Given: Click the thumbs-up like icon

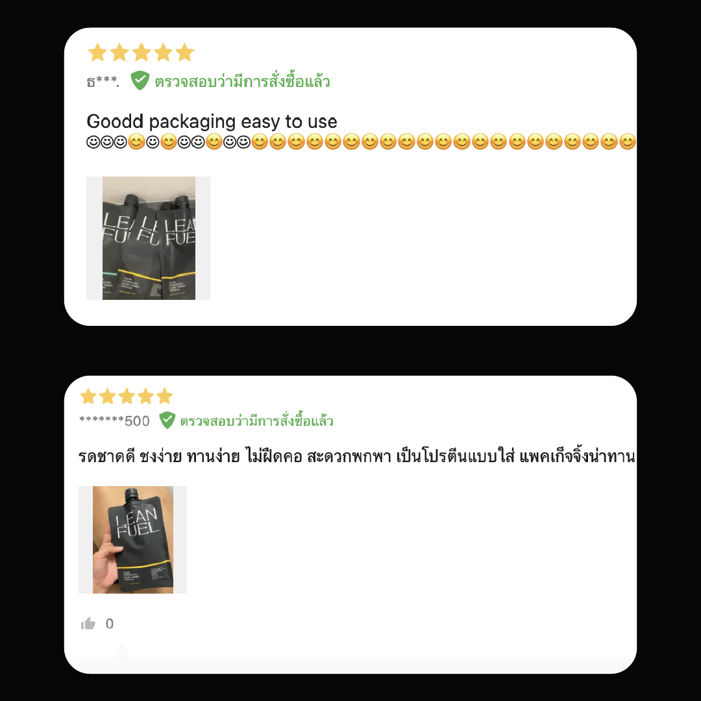Looking at the screenshot, I should (88, 623).
